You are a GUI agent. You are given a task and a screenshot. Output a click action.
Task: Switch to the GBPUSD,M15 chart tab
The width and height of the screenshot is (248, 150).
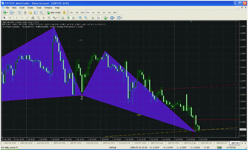(x=109, y=143)
